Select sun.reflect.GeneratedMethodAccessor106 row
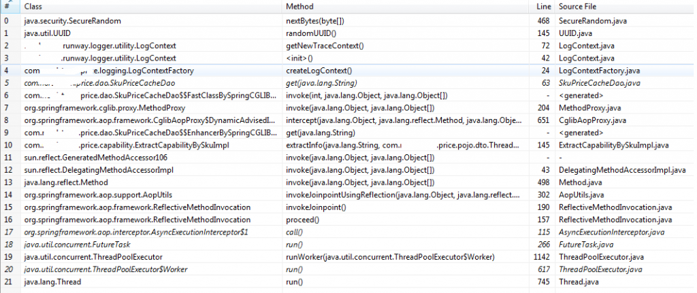697x293 pixels. pos(348,158)
